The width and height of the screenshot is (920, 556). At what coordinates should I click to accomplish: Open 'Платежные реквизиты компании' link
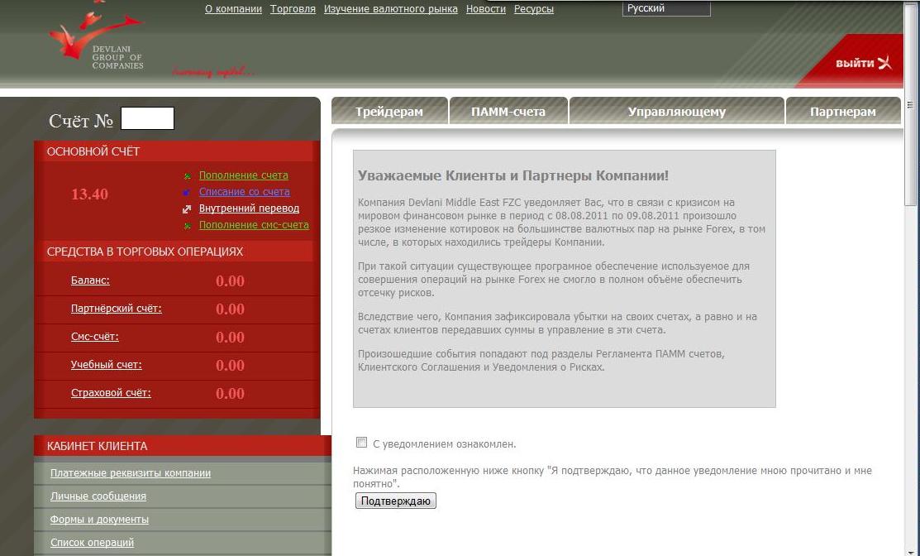click(131, 473)
